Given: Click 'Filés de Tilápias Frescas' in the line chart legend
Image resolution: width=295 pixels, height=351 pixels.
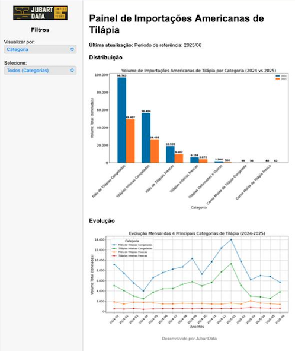Looking at the screenshot, I should (x=133, y=252).
